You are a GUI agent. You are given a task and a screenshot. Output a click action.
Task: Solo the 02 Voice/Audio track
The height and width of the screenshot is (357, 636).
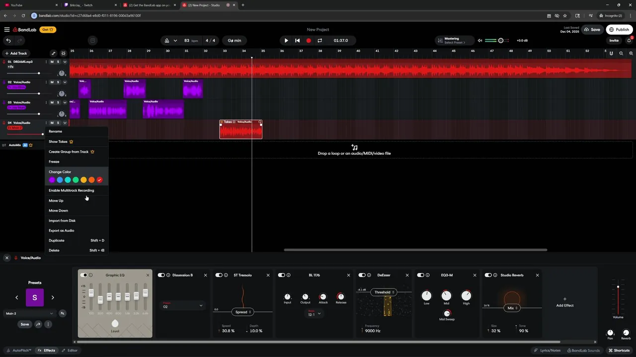click(x=58, y=82)
